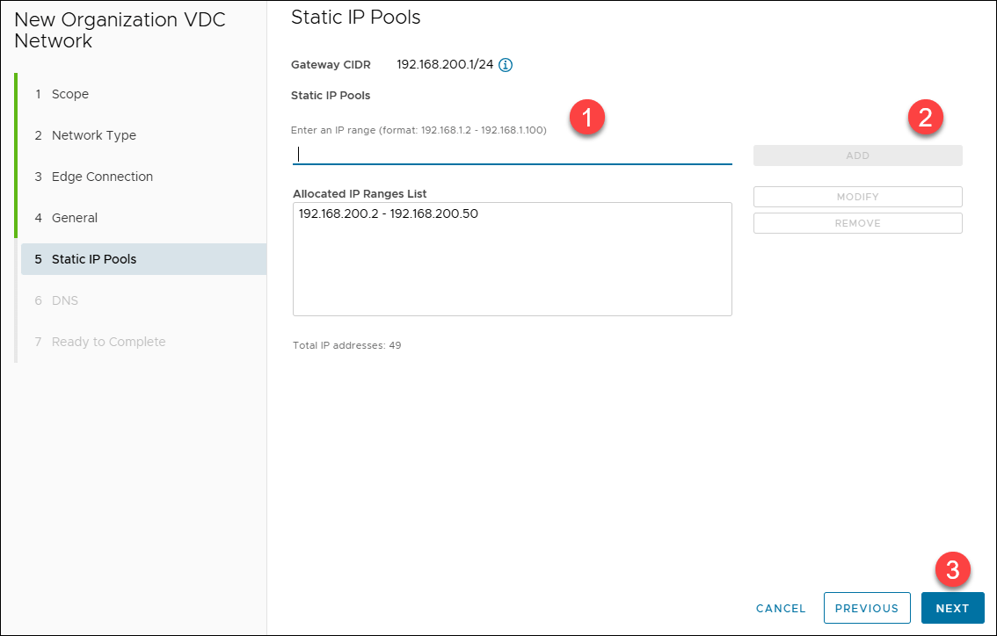
Task: Cancel the new network wizard
Action: [x=781, y=608]
